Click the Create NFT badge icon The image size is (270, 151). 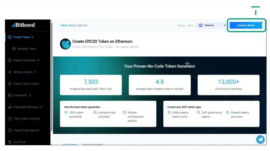[10, 95]
